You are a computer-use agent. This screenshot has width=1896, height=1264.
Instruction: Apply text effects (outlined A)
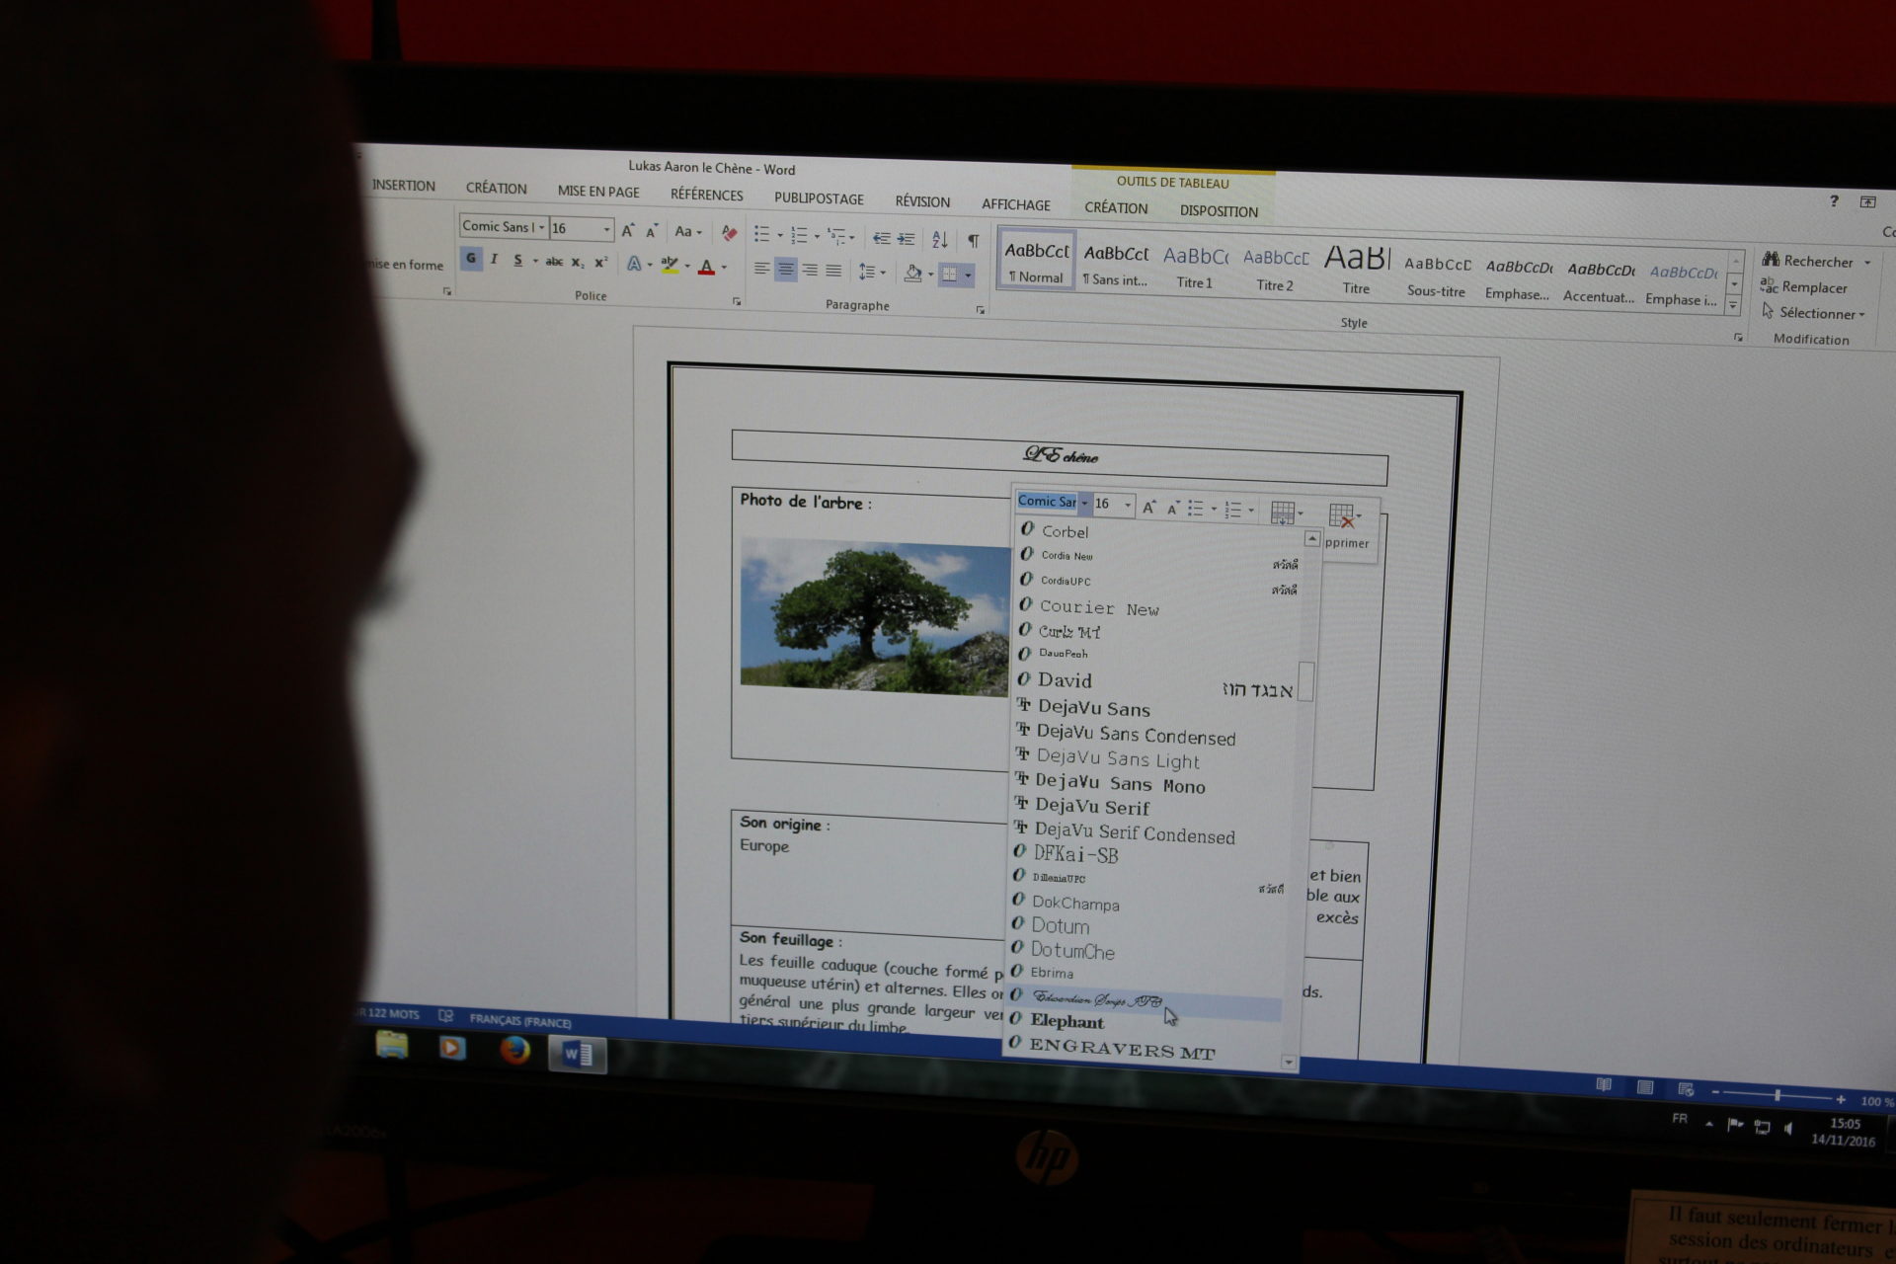point(634,264)
